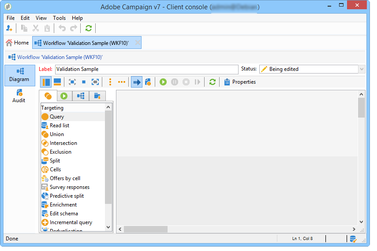Image resolution: width=377 pixels, height=251 pixels.
Task: Select the Union activity
Action: [x=73, y=134]
